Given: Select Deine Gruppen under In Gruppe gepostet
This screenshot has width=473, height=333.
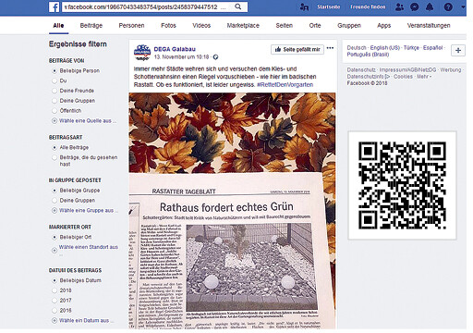Looking at the screenshot, I should tap(55, 201).
